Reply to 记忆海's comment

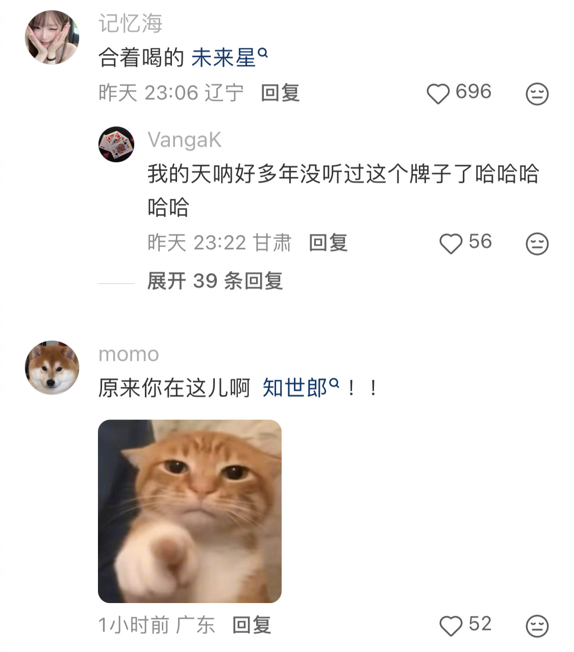click(280, 93)
